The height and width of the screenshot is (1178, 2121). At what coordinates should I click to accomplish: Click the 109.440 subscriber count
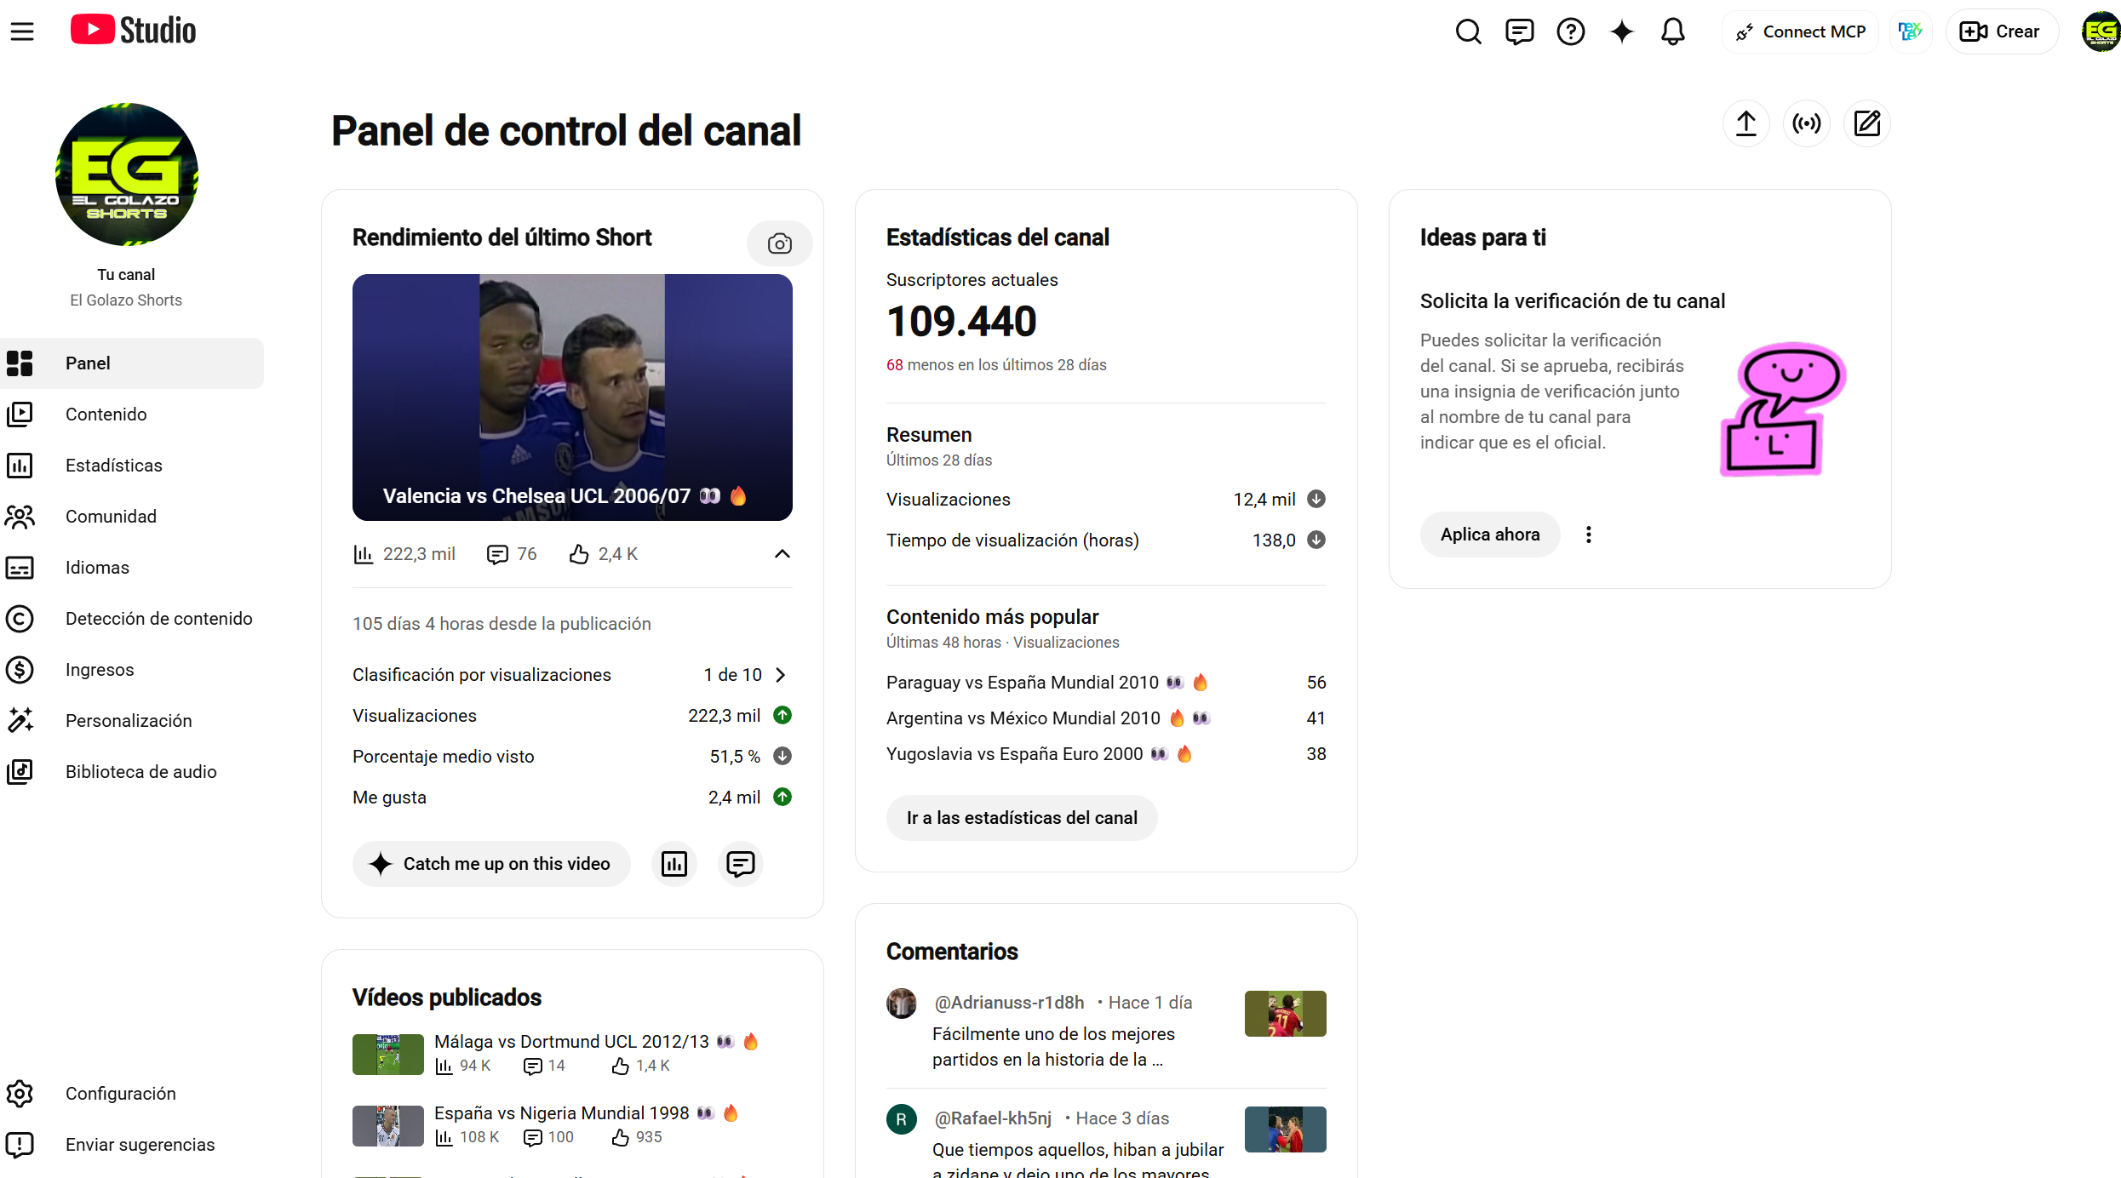[961, 322]
